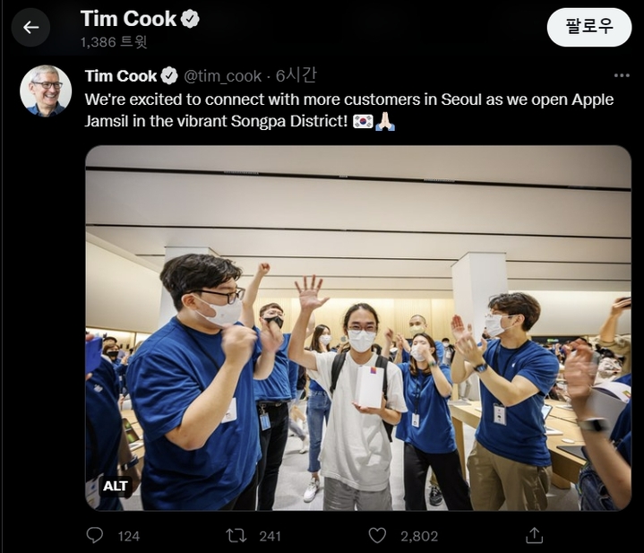This screenshot has height=553, width=644.
Task: Click the share upload icon
Action: point(534,535)
